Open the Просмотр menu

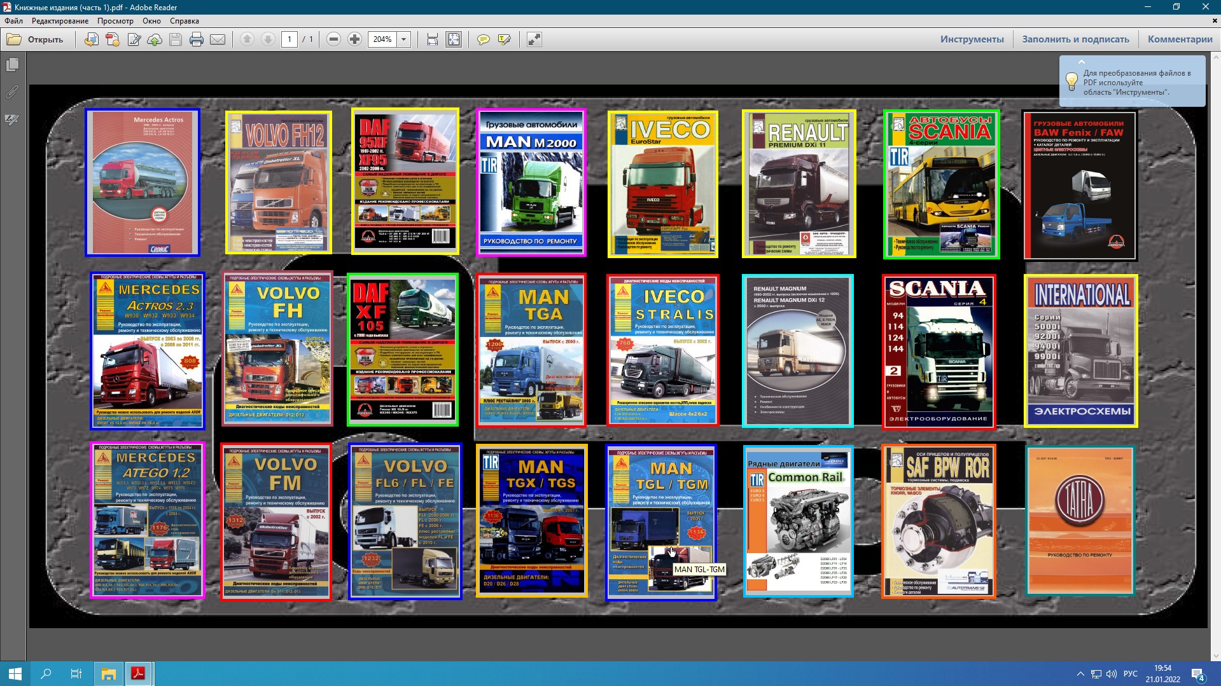[x=115, y=21]
